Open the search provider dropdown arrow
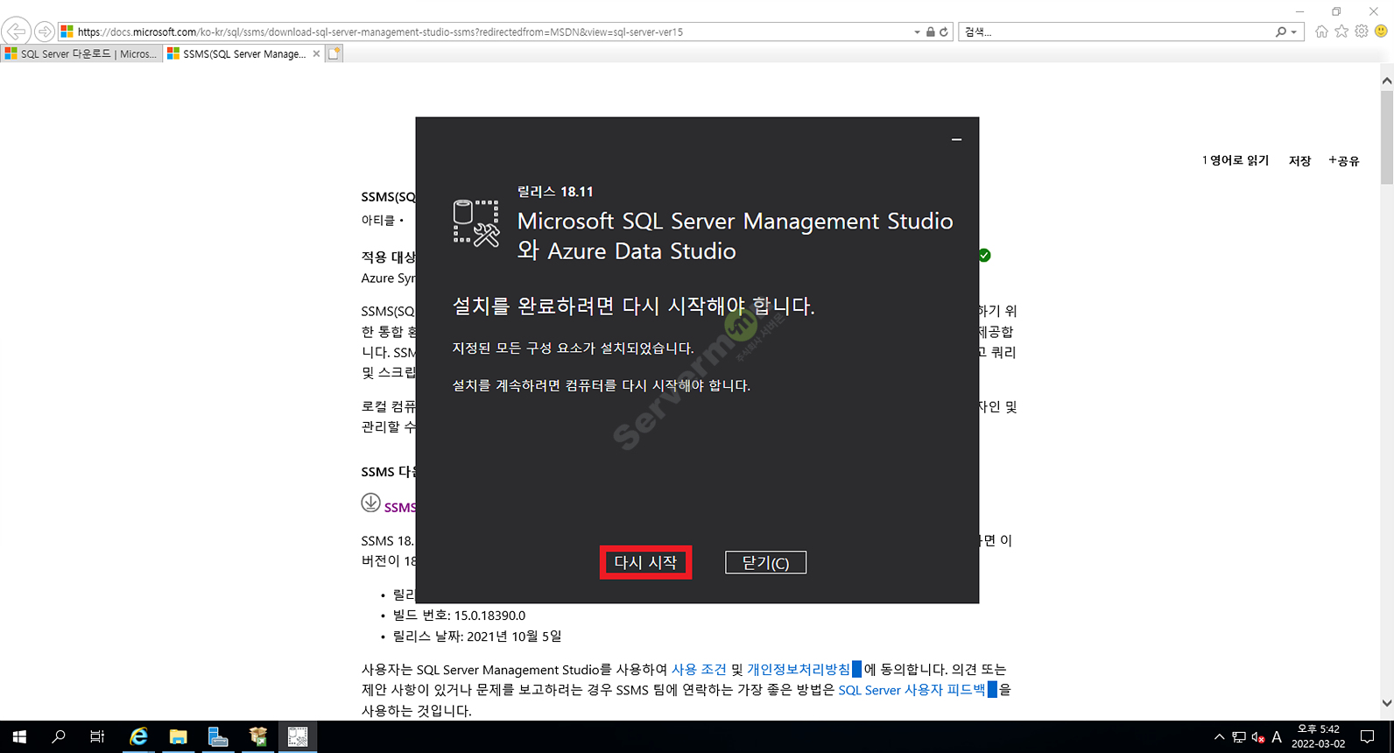 pos(1294,32)
